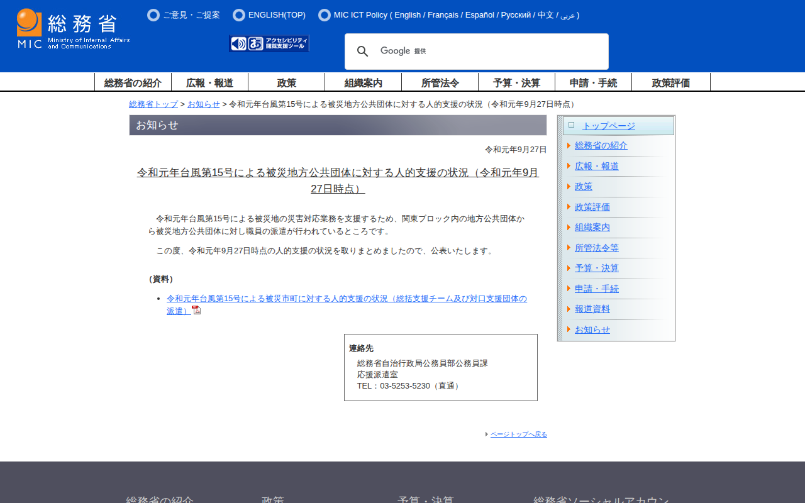The height and width of the screenshot is (503, 805).
Task: Click the circle icon beside MIC ICT Policy
Action: coord(325,15)
